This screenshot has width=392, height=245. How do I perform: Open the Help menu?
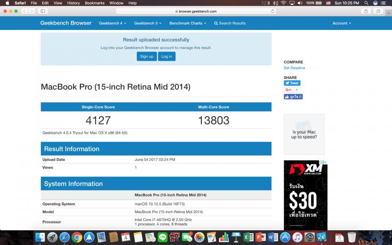click(132, 3)
